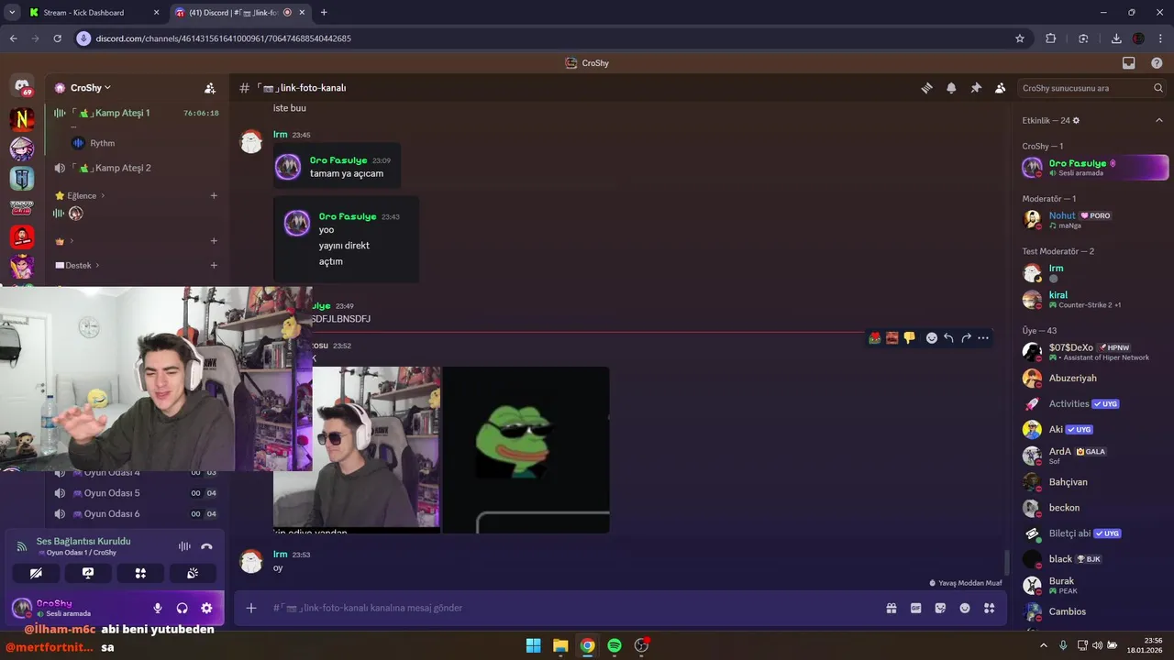Collapse the Eğlence category

click(x=80, y=195)
